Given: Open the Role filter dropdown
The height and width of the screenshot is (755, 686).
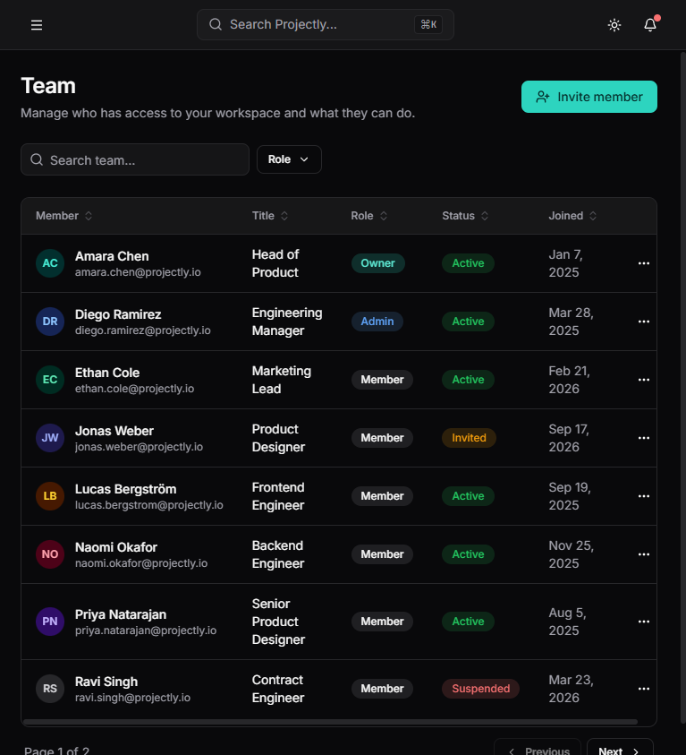Looking at the screenshot, I should coord(289,159).
